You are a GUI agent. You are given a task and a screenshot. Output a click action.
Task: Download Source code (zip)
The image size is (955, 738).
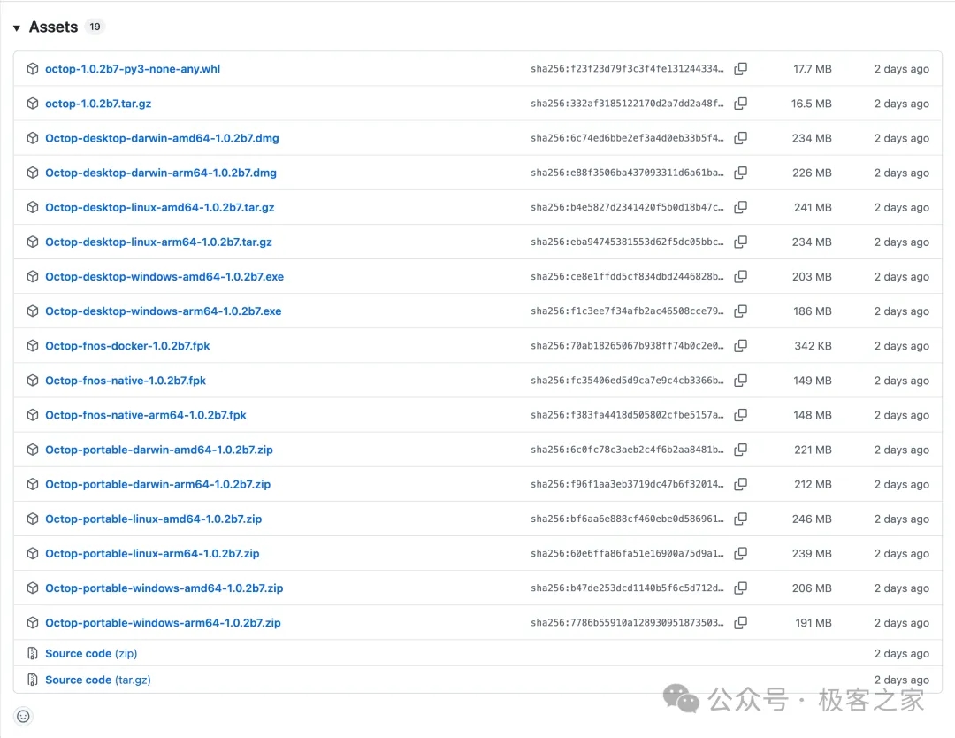click(91, 654)
